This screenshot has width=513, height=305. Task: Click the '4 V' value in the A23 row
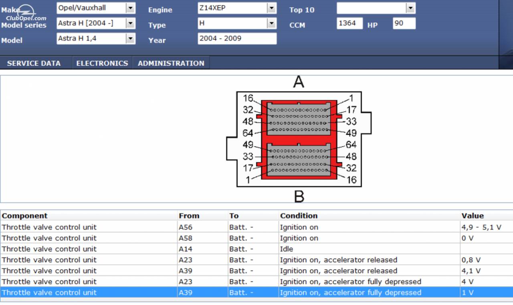click(487, 281)
